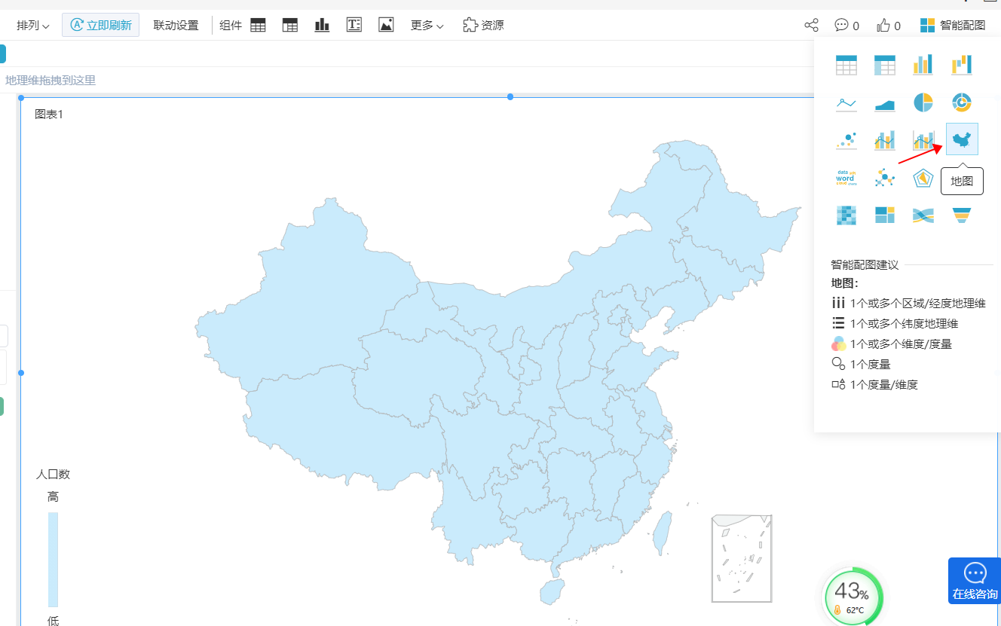Select the funnel chart type

coord(961,215)
